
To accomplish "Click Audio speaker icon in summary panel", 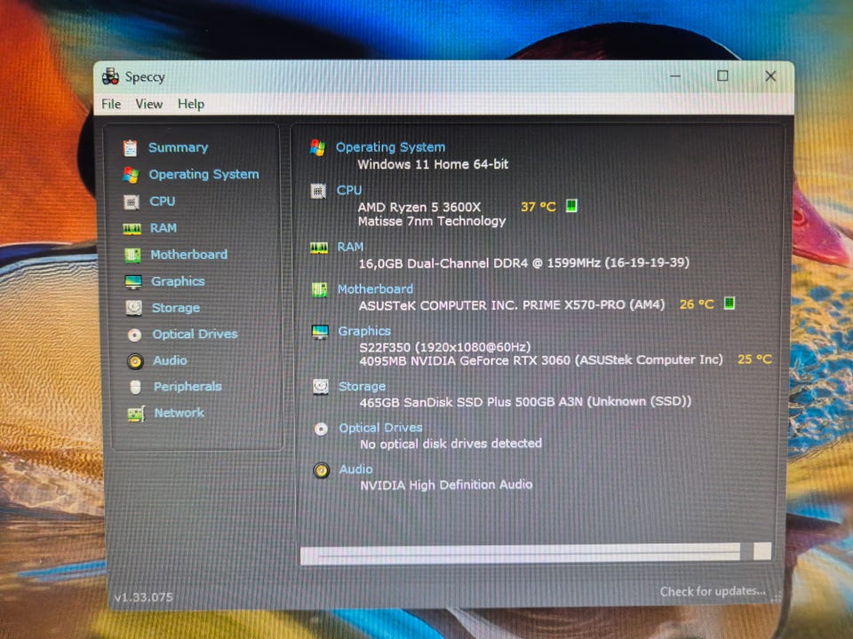I will pos(322,470).
